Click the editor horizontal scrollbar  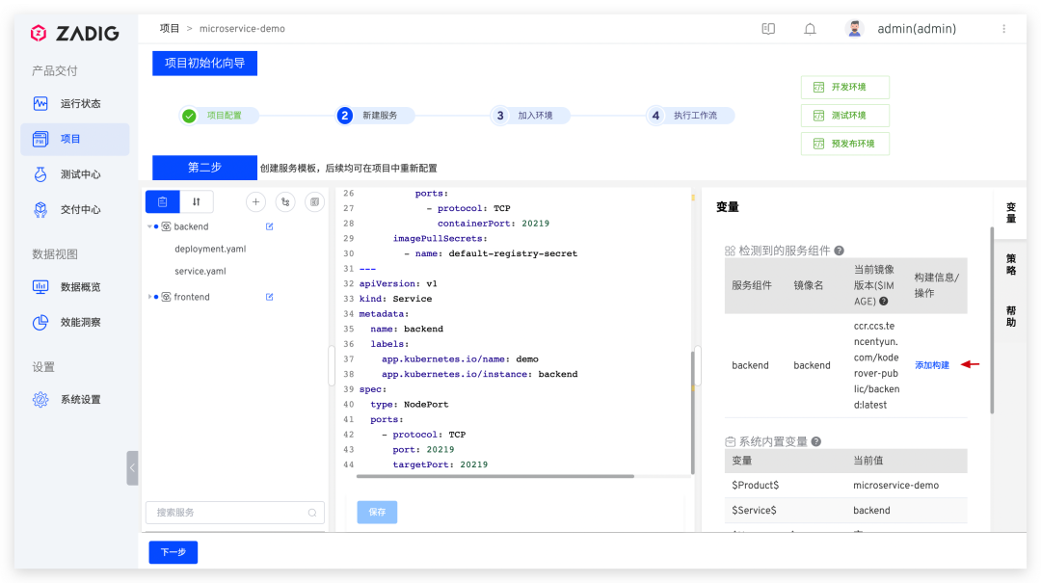(495, 476)
